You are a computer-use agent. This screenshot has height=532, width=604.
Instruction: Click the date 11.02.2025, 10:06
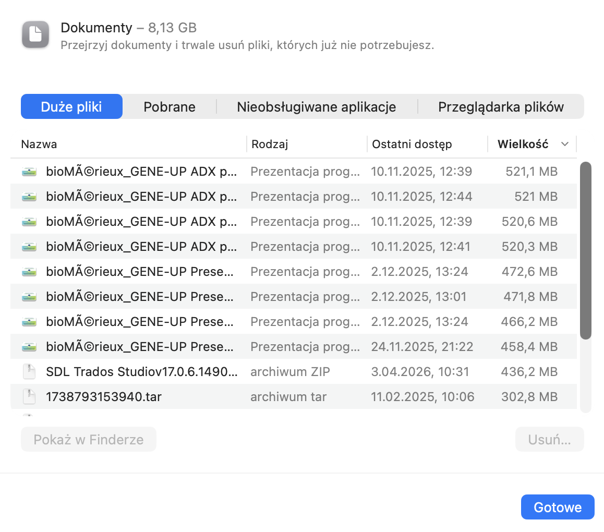[x=422, y=397]
